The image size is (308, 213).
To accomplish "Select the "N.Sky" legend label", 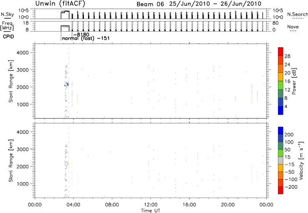I will (7, 14).
